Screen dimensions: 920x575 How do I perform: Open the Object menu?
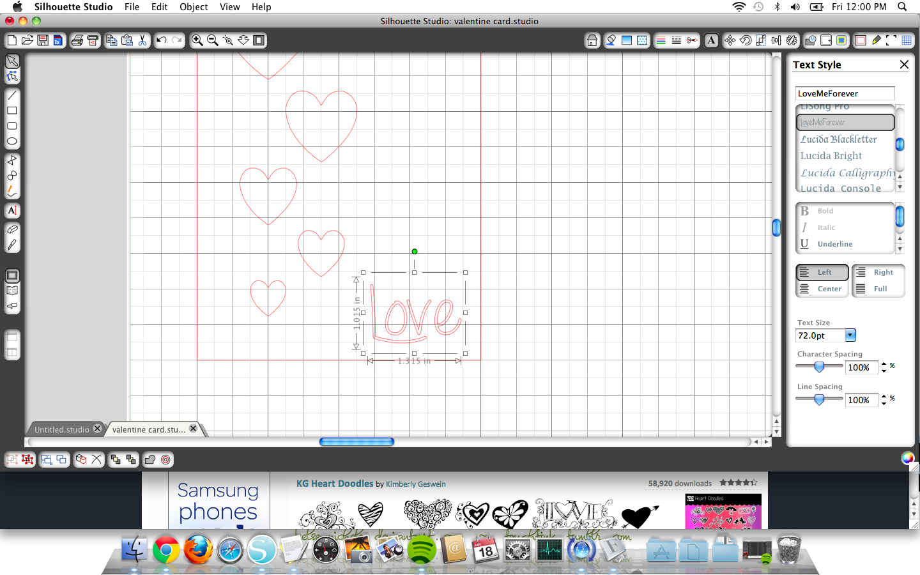coord(194,7)
